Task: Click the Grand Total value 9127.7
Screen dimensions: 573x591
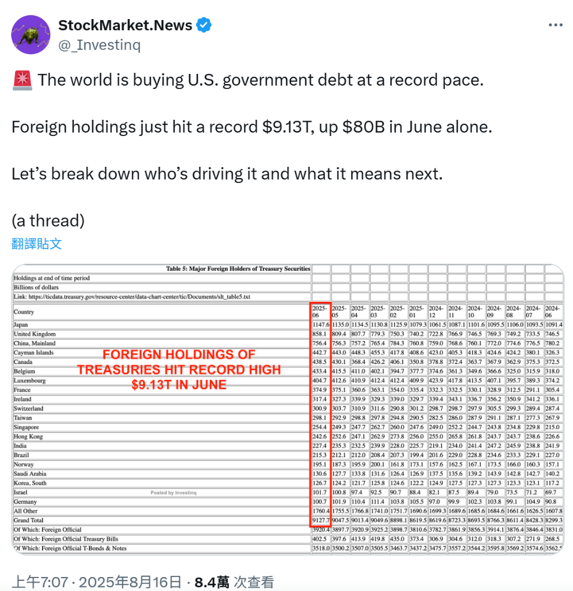Action: 321,520
